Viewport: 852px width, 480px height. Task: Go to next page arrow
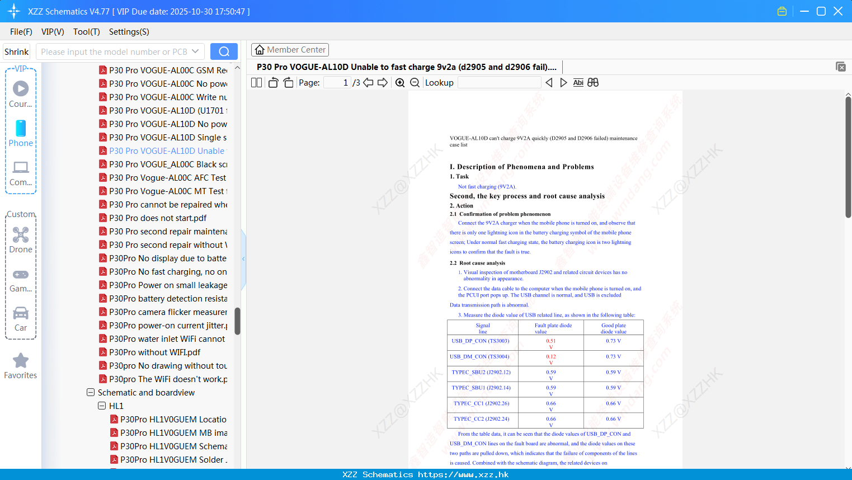383,83
